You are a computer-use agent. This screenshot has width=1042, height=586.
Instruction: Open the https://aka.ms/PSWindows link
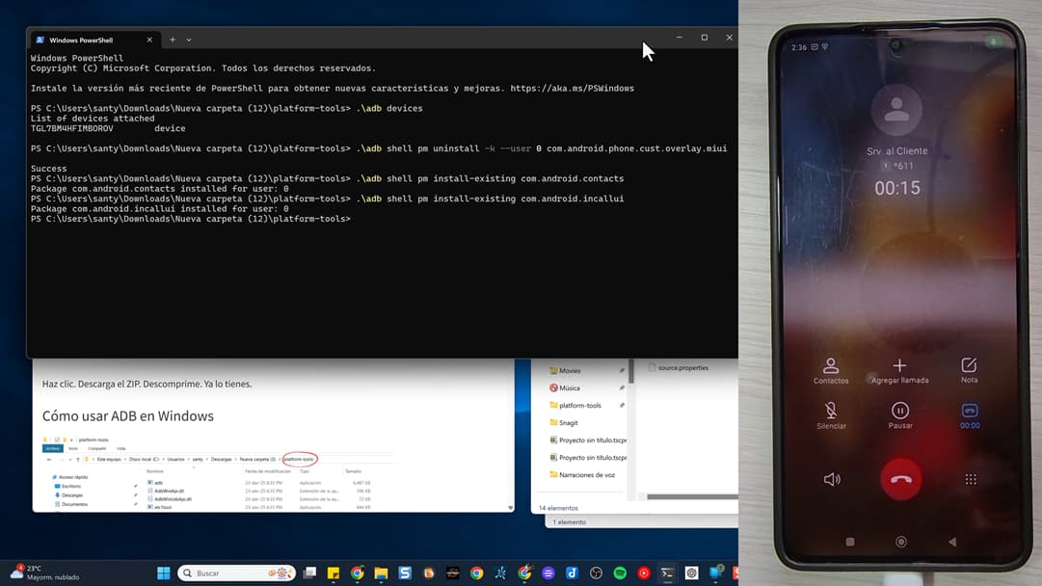click(573, 89)
